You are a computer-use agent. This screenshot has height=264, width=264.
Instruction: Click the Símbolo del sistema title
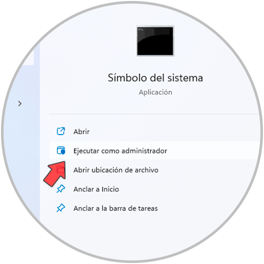pos(155,78)
